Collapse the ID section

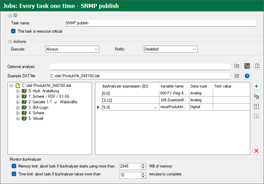pos(10,15)
